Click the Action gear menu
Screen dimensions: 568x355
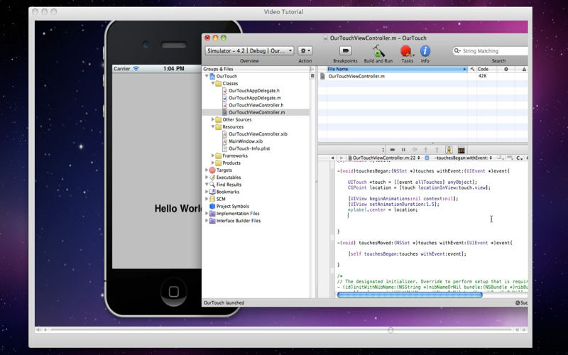305,51
